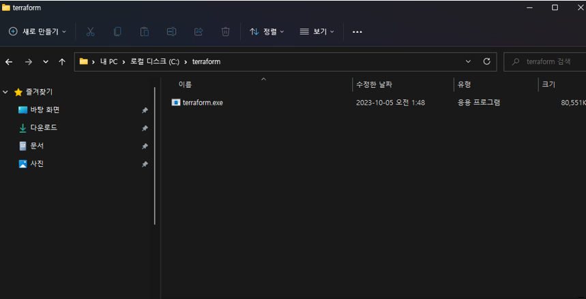Open the 새로 만들기 (New) menu

pyautogui.click(x=38, y=32)
